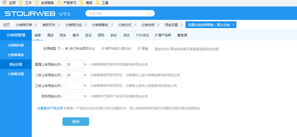The height and width of the screenshot is (137, 297).
Task: Open the 设置具体产品反佣 link
Action: (50, 108)
